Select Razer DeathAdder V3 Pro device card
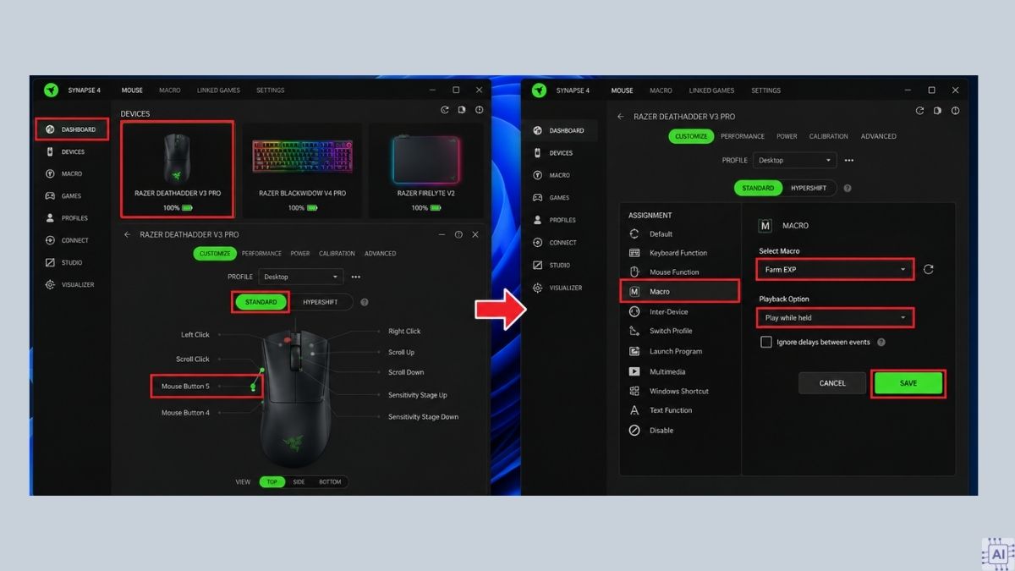 click(178, 169)
